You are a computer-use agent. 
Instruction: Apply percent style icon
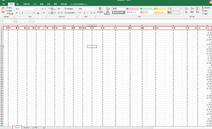(85, 13)
